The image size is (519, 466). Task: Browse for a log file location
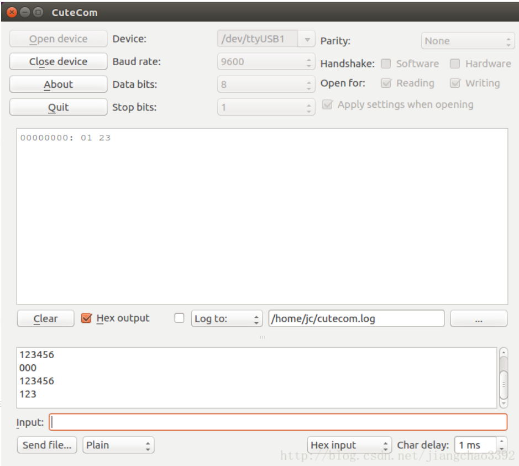478,318
